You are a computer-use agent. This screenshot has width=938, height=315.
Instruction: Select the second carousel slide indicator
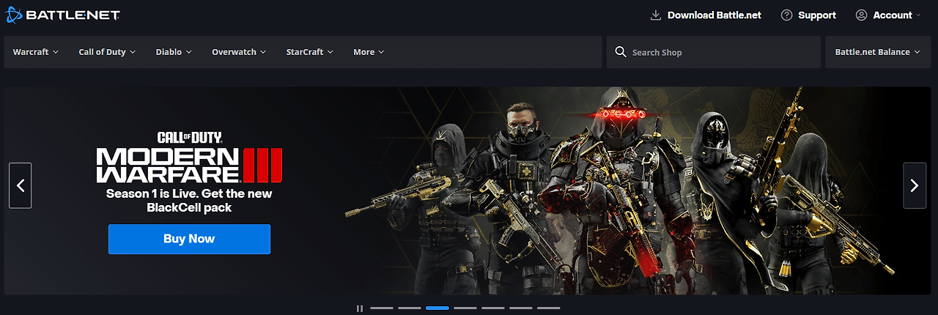[410, 308]
